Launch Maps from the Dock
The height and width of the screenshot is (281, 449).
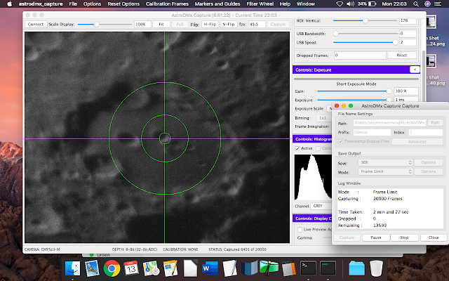pos(151,268)
